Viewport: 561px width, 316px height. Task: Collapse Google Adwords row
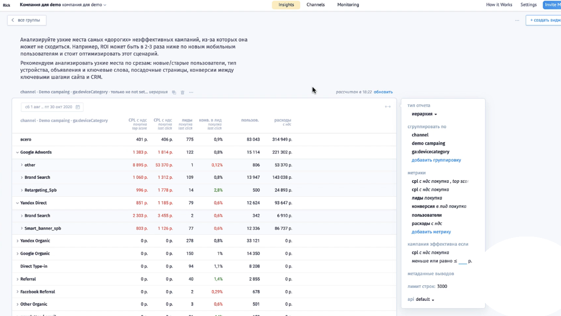[x=17, y=152]
